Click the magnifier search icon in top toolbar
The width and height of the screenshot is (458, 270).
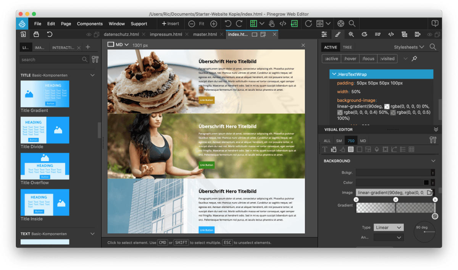tap(352, 24)
